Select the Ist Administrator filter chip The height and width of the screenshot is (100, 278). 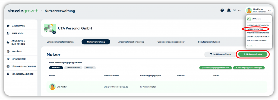(x=73, y=68)
